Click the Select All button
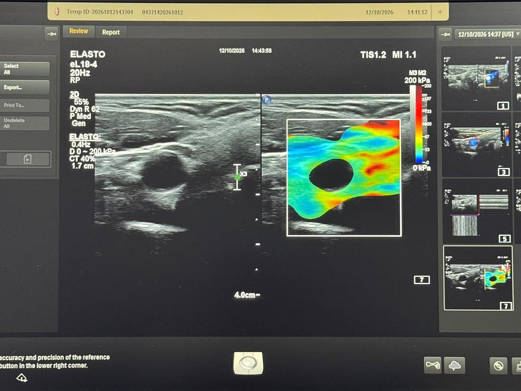The width and height of the screenshot is (521, 391). 25,69
